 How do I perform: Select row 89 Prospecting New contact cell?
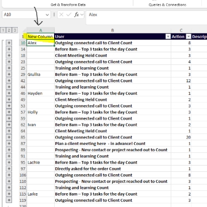[113, 150]
